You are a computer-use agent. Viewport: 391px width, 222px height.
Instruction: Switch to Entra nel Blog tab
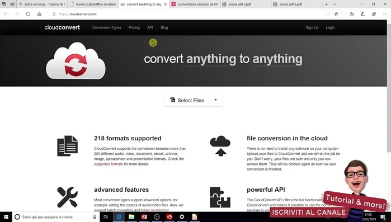click(x=42, y=4)
